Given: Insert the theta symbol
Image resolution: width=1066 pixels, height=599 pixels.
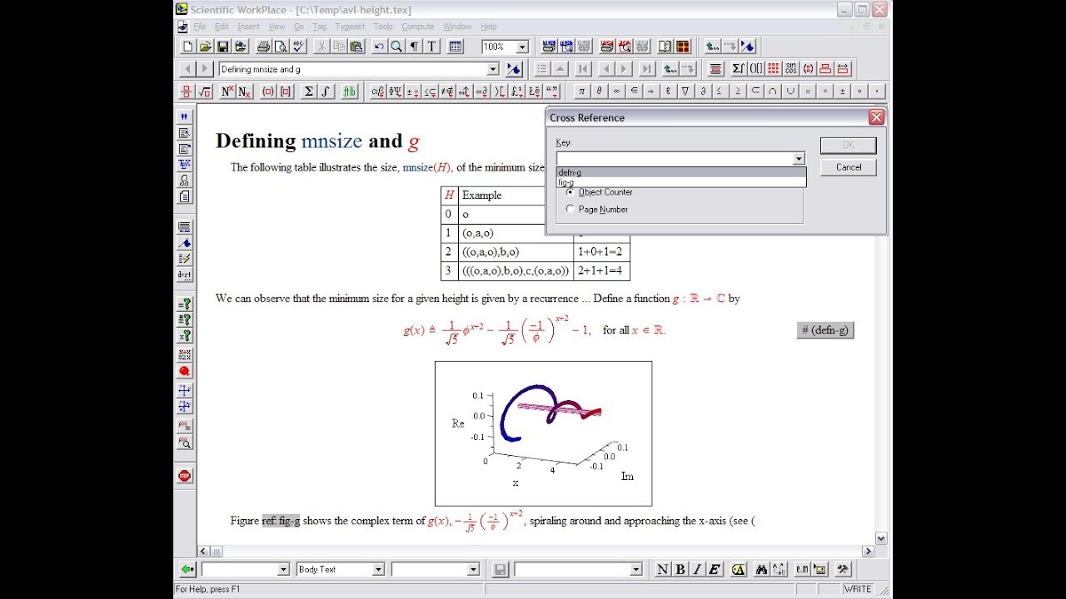Looking at the screenshot, I should (599, 92).
